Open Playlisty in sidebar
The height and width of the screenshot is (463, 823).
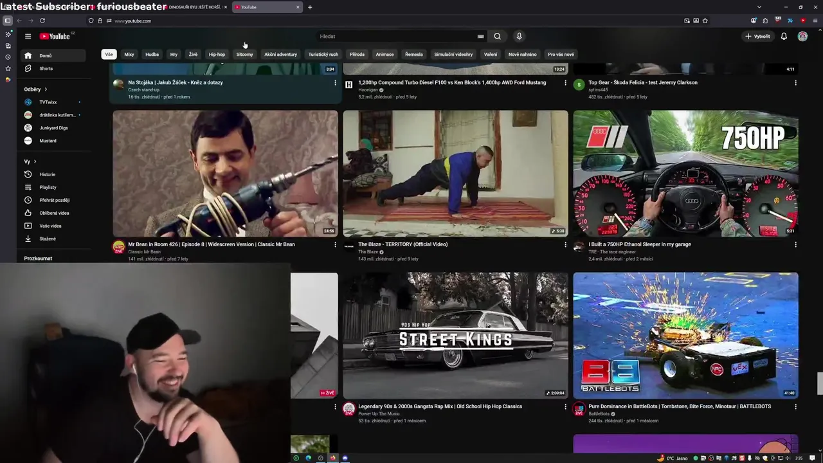(x=54, y=187)
